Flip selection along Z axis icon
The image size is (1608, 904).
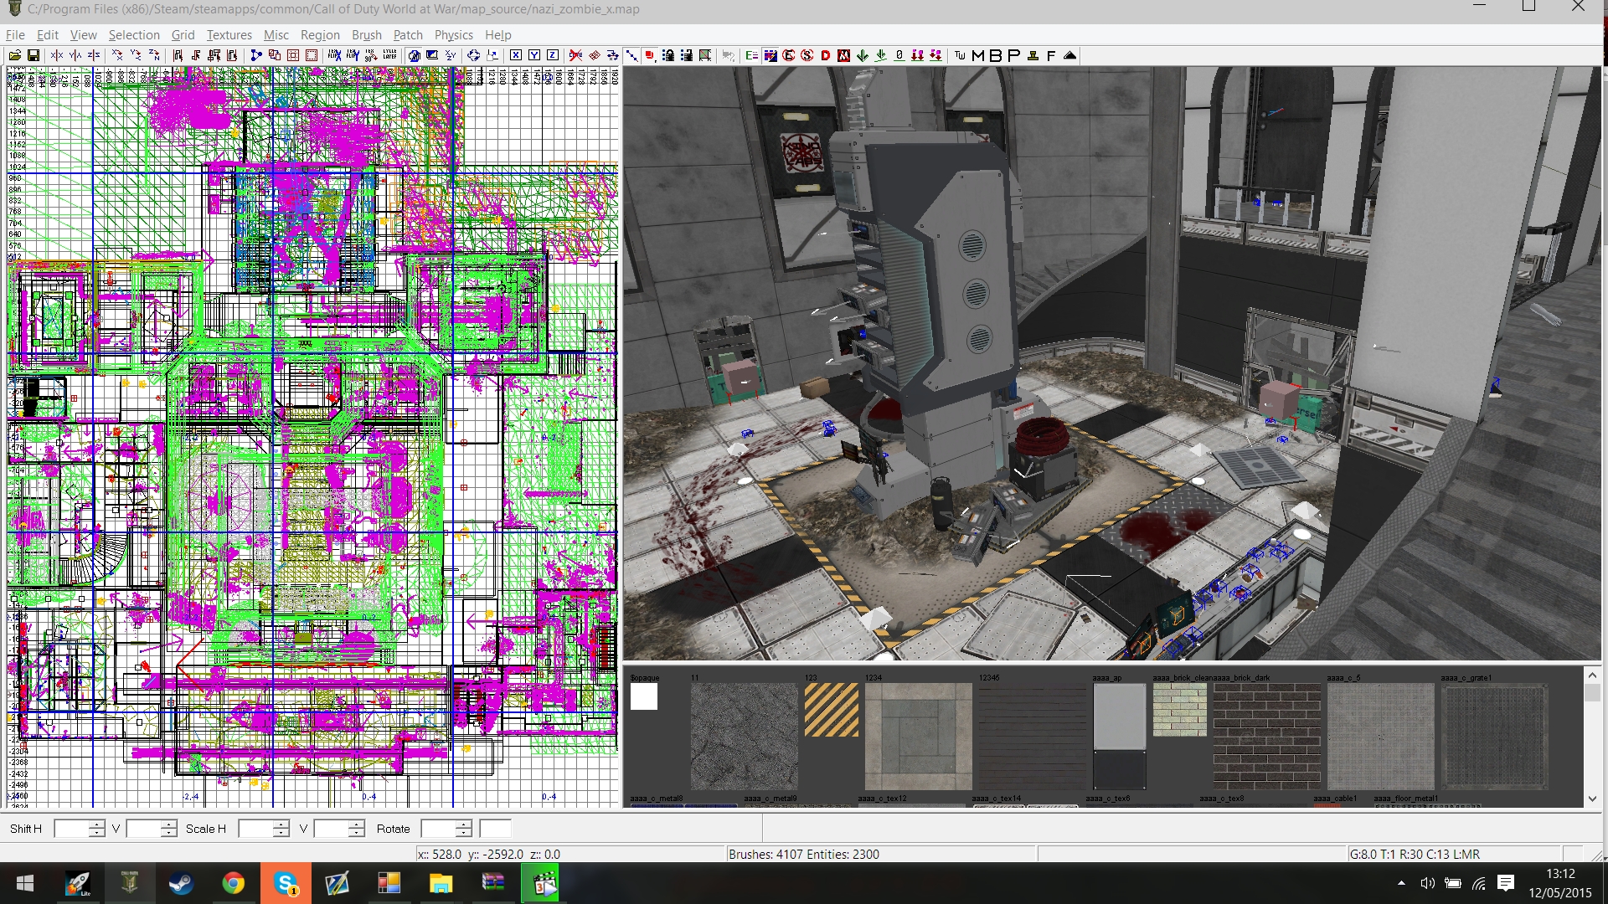(94, 55)
